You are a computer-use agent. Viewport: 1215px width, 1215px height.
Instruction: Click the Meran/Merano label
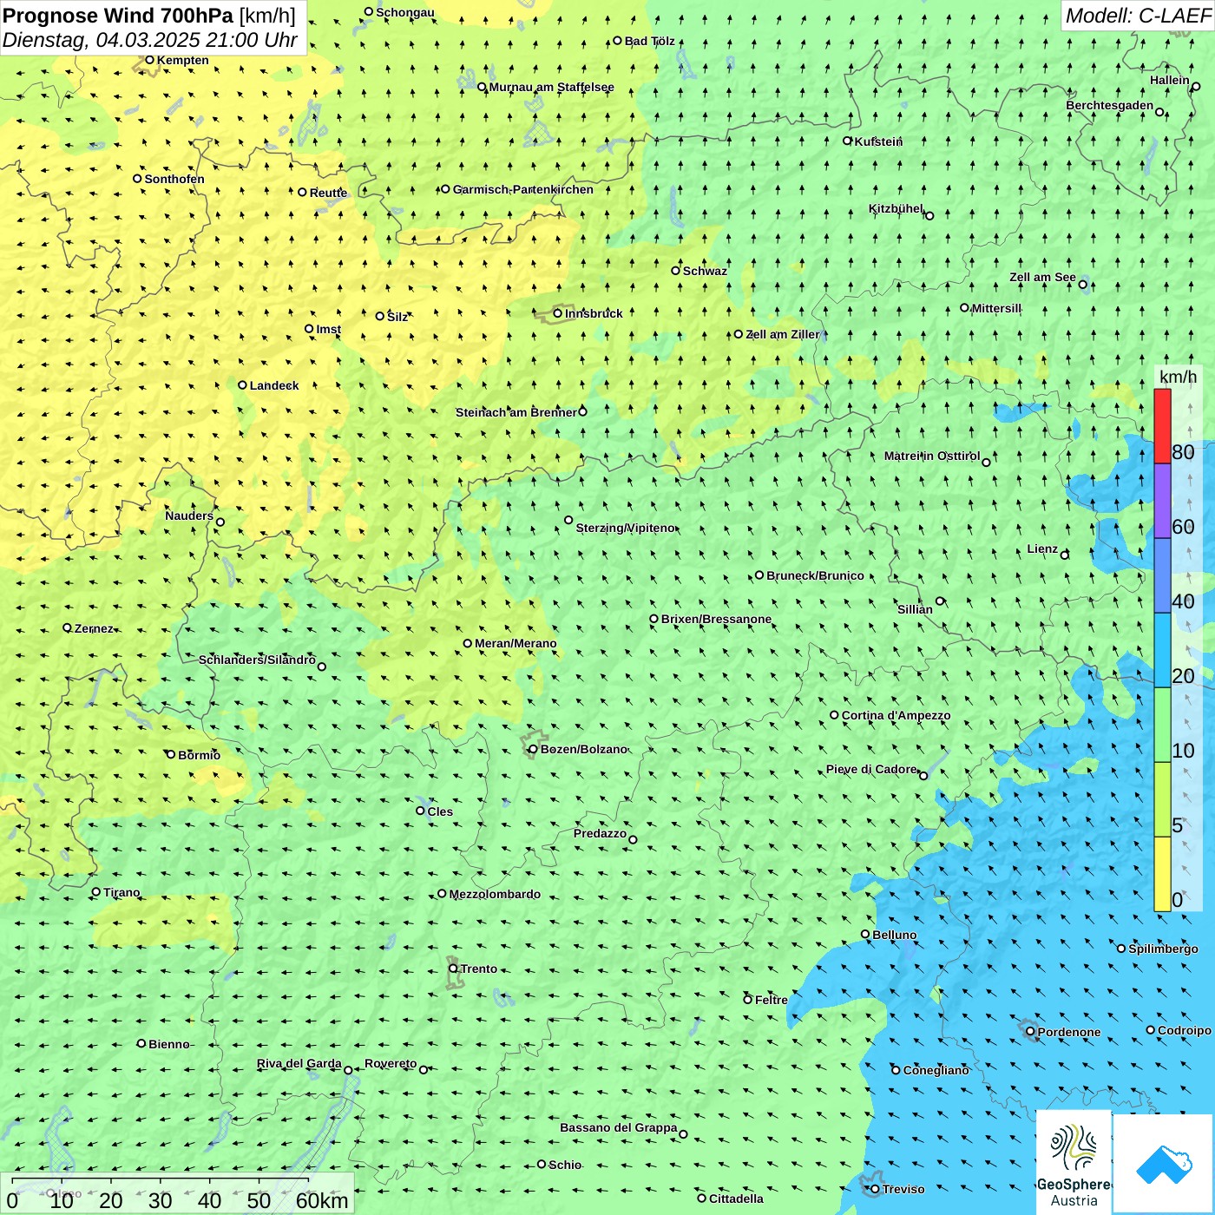click(x=516, y=643)
